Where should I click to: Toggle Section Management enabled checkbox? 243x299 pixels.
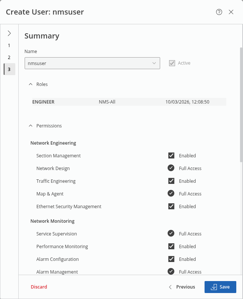pos(171,155)
